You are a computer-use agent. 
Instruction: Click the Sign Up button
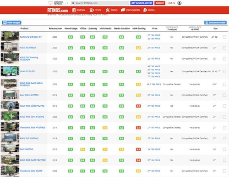point(160,3)
